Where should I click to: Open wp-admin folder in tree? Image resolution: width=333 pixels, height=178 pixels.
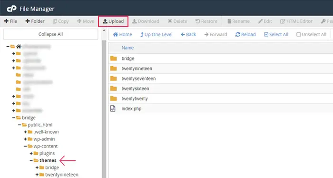tap(44, 139)
